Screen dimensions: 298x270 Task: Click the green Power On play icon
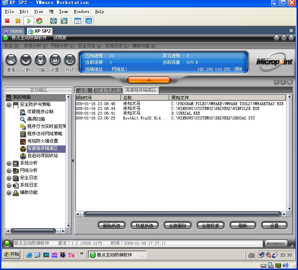(x=29, y=21)
